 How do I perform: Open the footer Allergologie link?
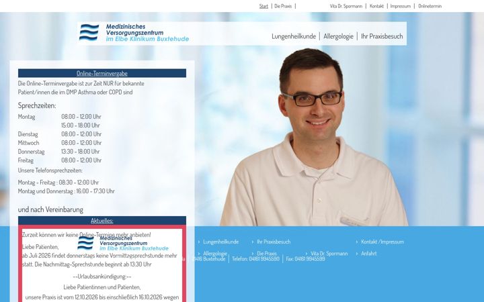(x=215, y=254)
